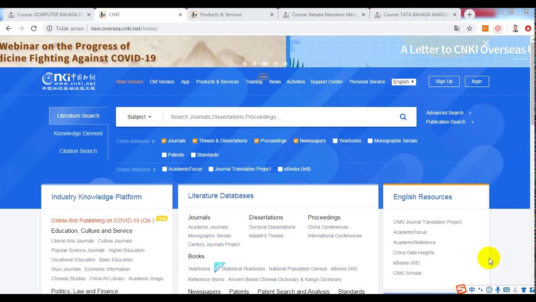Toggle Chinese input mode 中 icon
The width and height of the screenshot is (536, 302).
click(472, 289)
